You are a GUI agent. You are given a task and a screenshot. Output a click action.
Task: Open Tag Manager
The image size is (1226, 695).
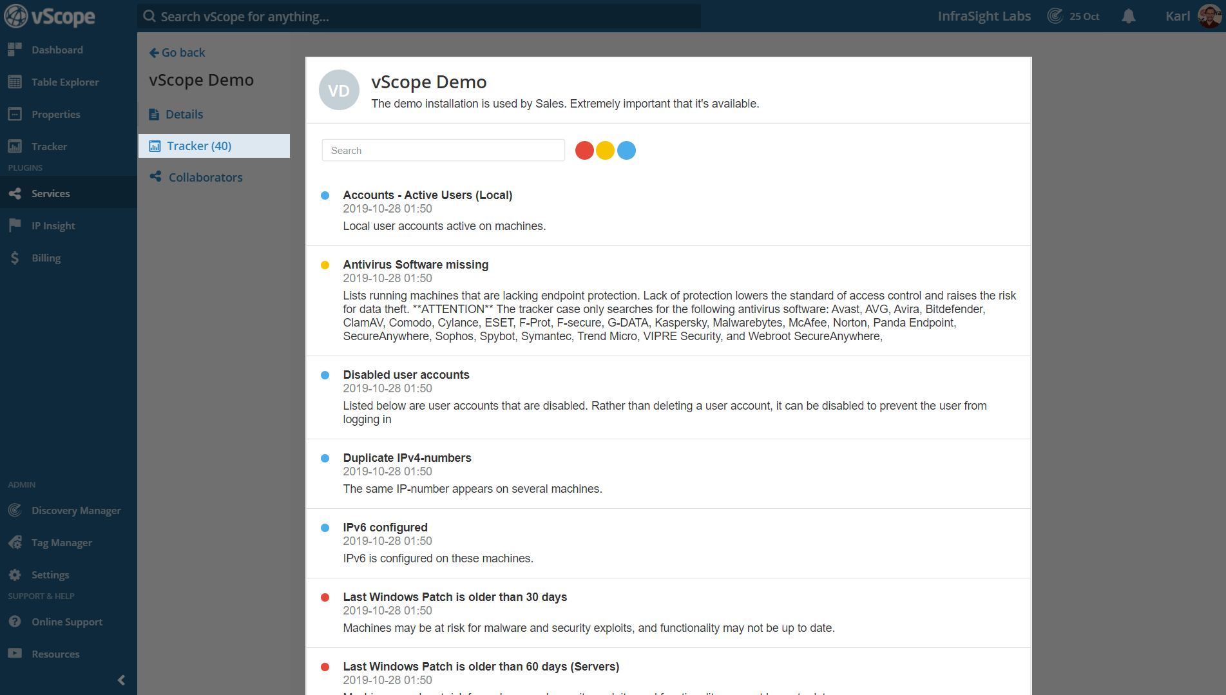click(x=61, y=542)
